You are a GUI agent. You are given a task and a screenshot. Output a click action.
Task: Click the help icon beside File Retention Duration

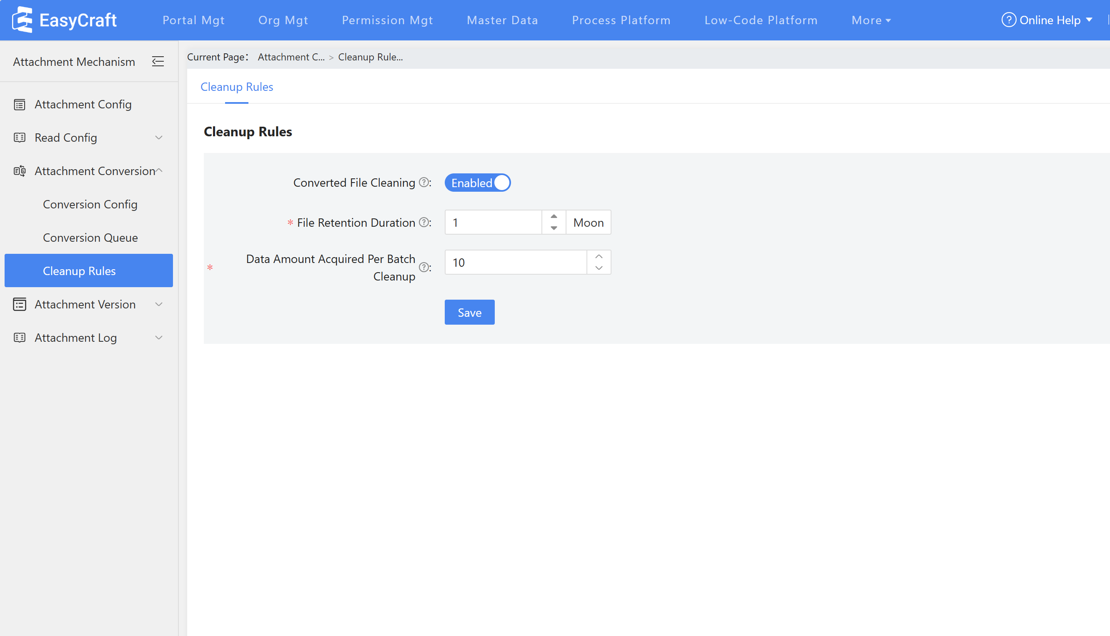tap(423, 222)
